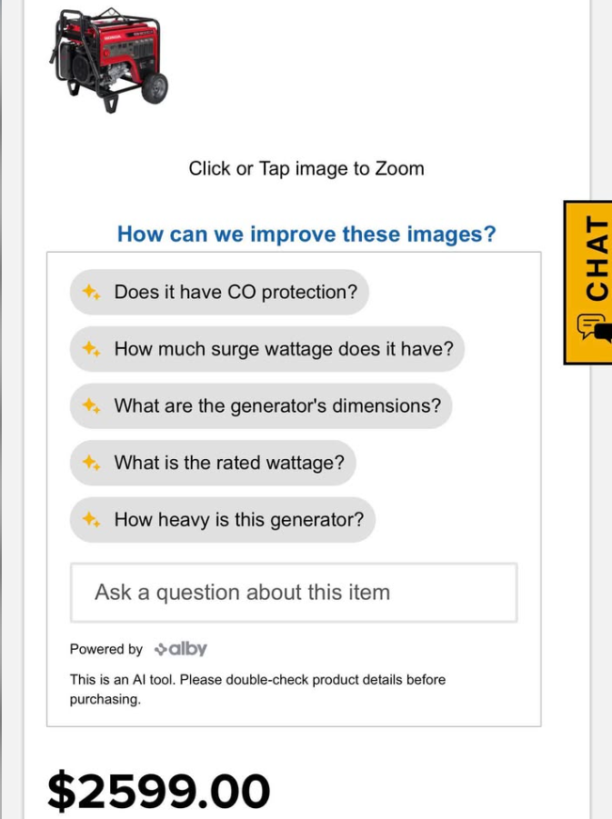Click the chat bubble icon on yellow tab
The width and height of the screenshot is (612, 819).
click(593, 327)
